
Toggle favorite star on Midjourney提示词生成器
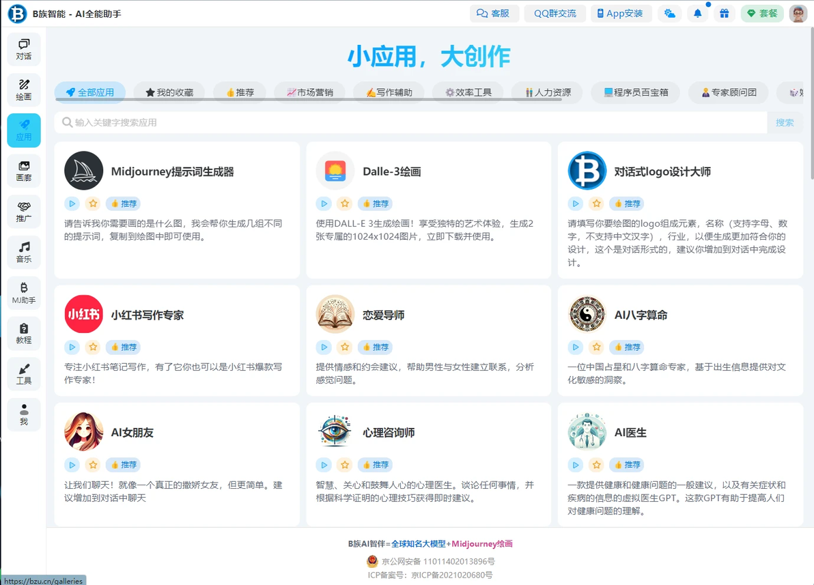93,203
